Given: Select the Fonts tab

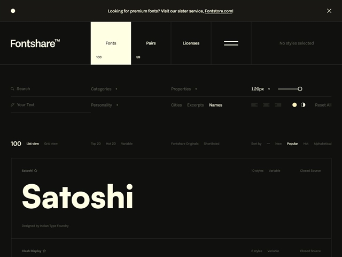Looking at the screenshot, I should point(111,43).
